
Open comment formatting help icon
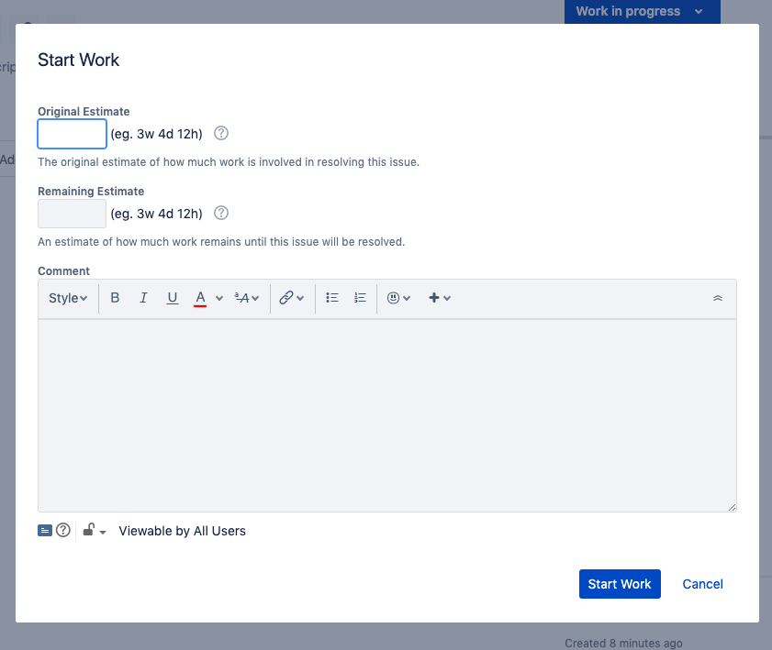pos(63,530)
